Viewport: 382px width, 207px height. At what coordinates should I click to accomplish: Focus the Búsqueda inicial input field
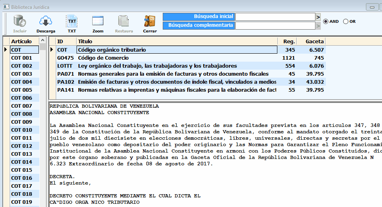[275, 17]
